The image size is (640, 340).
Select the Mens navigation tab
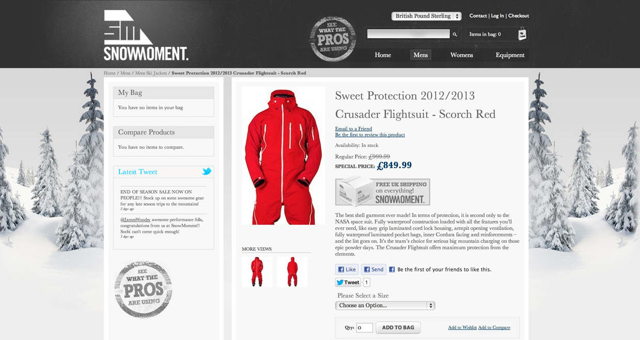[x=421, y=55]
